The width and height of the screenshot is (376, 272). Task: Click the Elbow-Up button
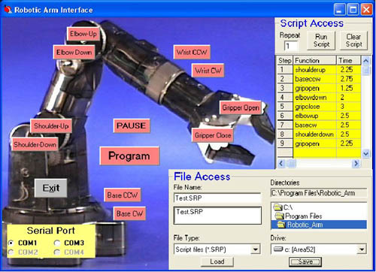[83, 34]
